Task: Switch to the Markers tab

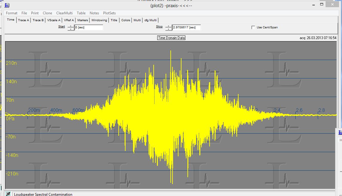Action: click(83, 20)
